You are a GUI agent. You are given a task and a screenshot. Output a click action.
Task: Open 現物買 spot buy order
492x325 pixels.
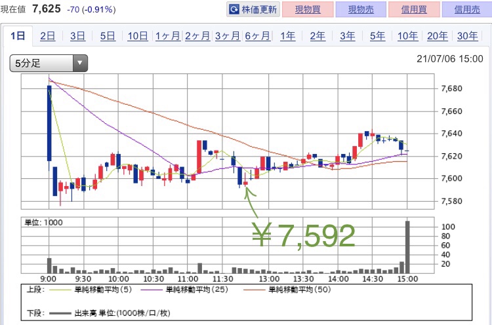[308, 9]
